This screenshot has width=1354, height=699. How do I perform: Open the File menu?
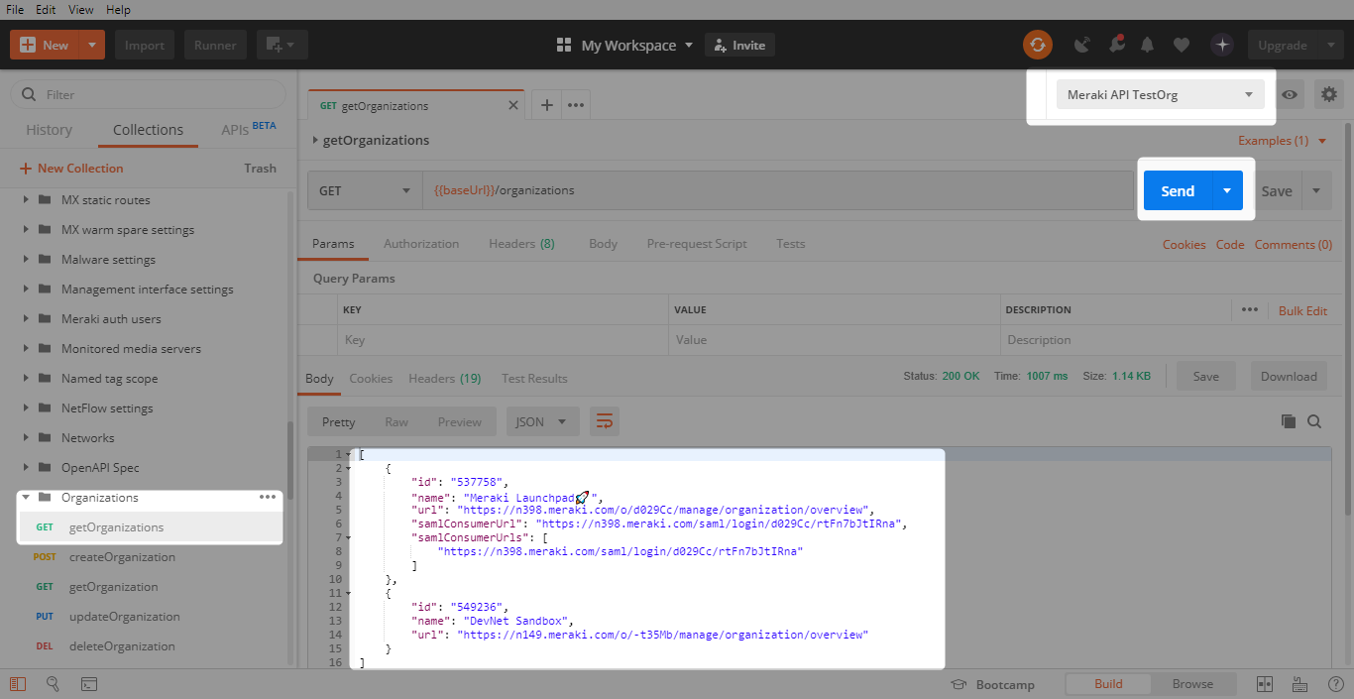[x=15, y=9]
